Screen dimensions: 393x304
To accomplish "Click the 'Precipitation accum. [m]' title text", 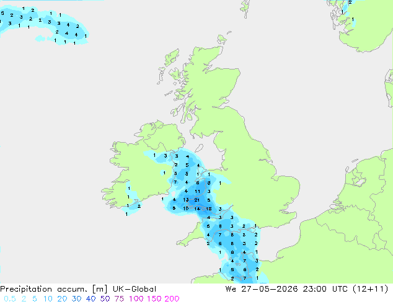I will pos(54,289).
